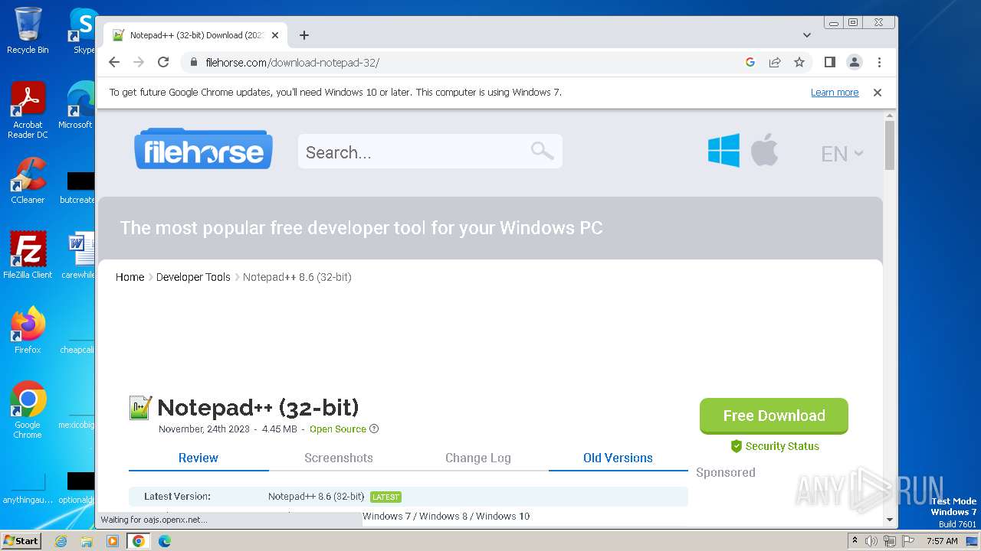Open the Open Source license link
Screen dimensions: 981x551
pyautogui.click(x=338, y=429)
